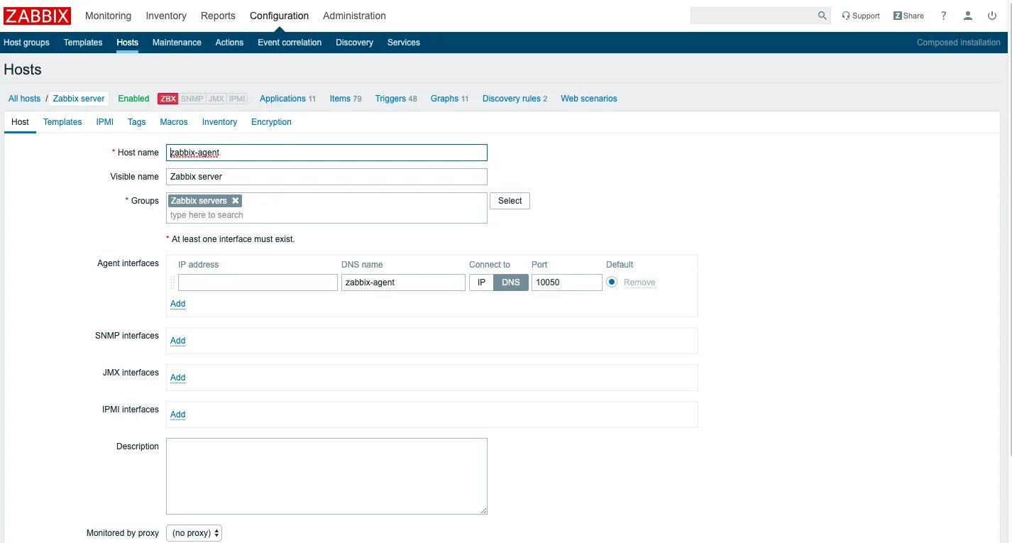Add another agent interface
The height and width of the screenshot is (543, 1012).
pyautogui.click(x=177, y=304)
